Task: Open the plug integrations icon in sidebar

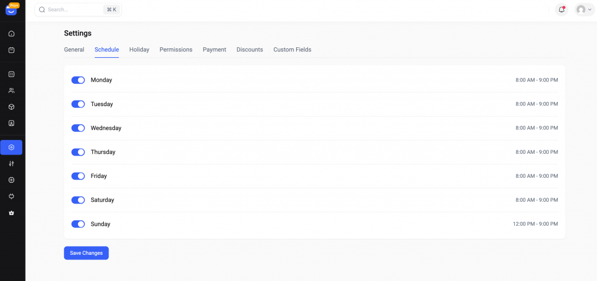Action: click(x=12, y=196)
